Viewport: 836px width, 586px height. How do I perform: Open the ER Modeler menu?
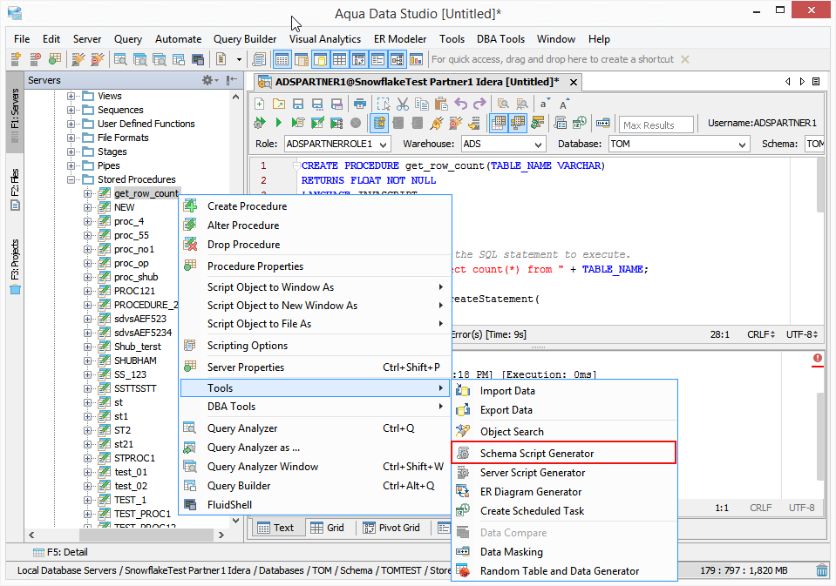tap(400, 39)
